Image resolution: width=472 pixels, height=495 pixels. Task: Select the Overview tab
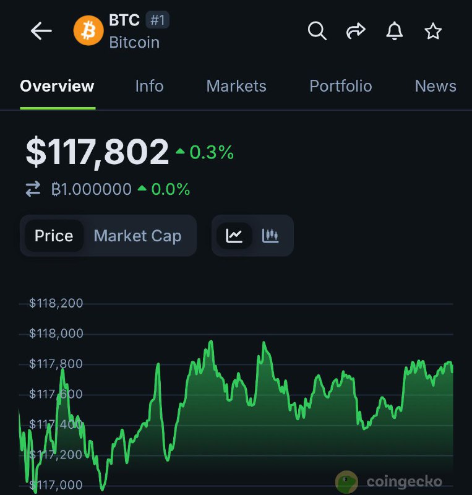pyautogui.click(x=57, y=86)
